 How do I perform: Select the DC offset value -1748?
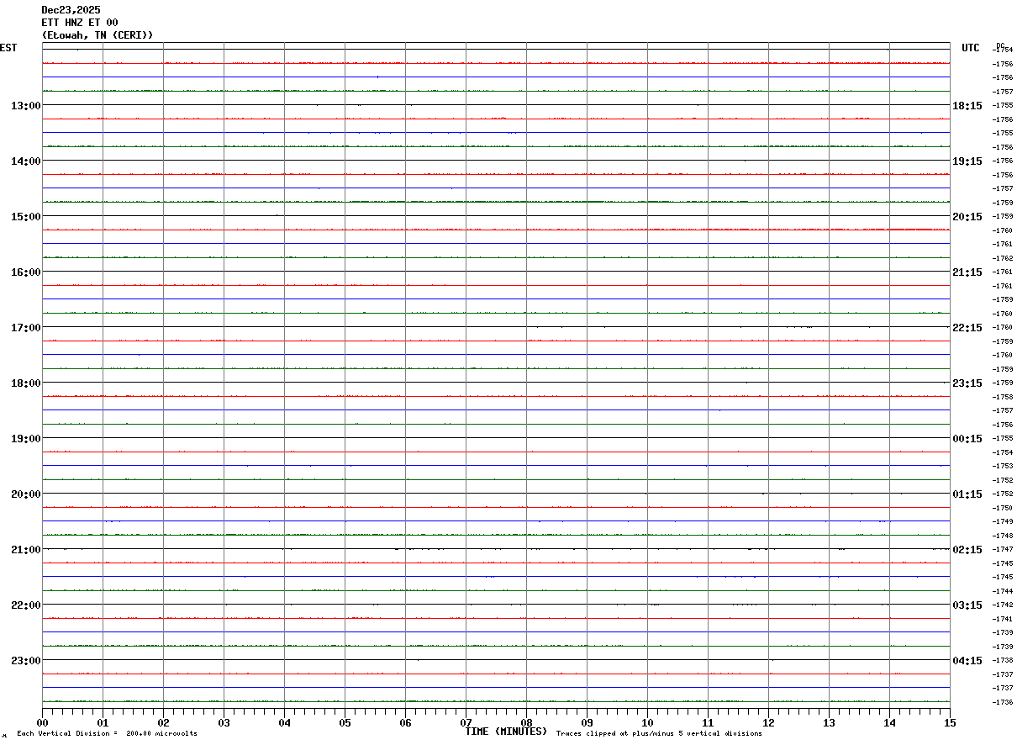[x=1002, y=536]
